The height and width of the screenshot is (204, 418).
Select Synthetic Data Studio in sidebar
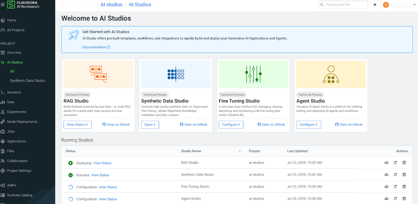click(27, 81)
